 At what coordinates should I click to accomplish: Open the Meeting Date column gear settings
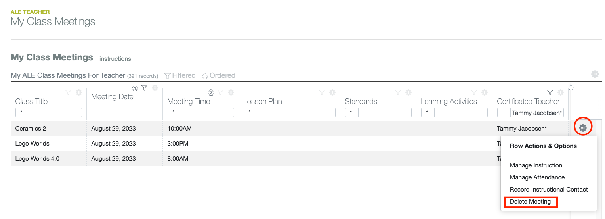click(155, 88)
